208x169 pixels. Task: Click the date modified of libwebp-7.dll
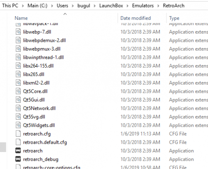140,32
